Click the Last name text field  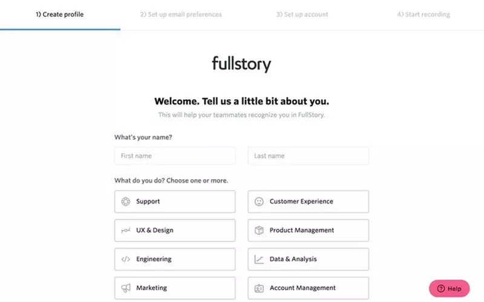click(308, 156)
